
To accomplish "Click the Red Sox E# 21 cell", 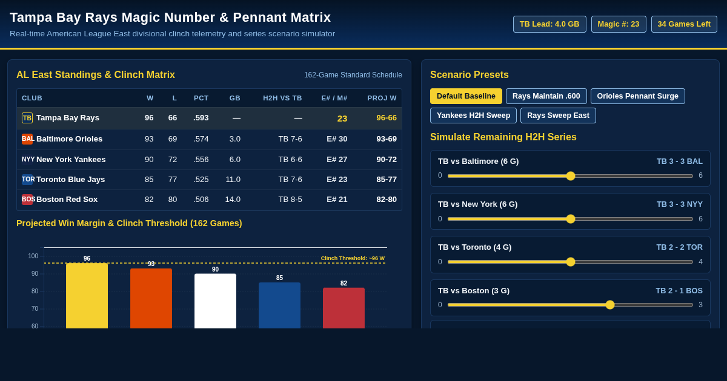I will click(337, 200).
